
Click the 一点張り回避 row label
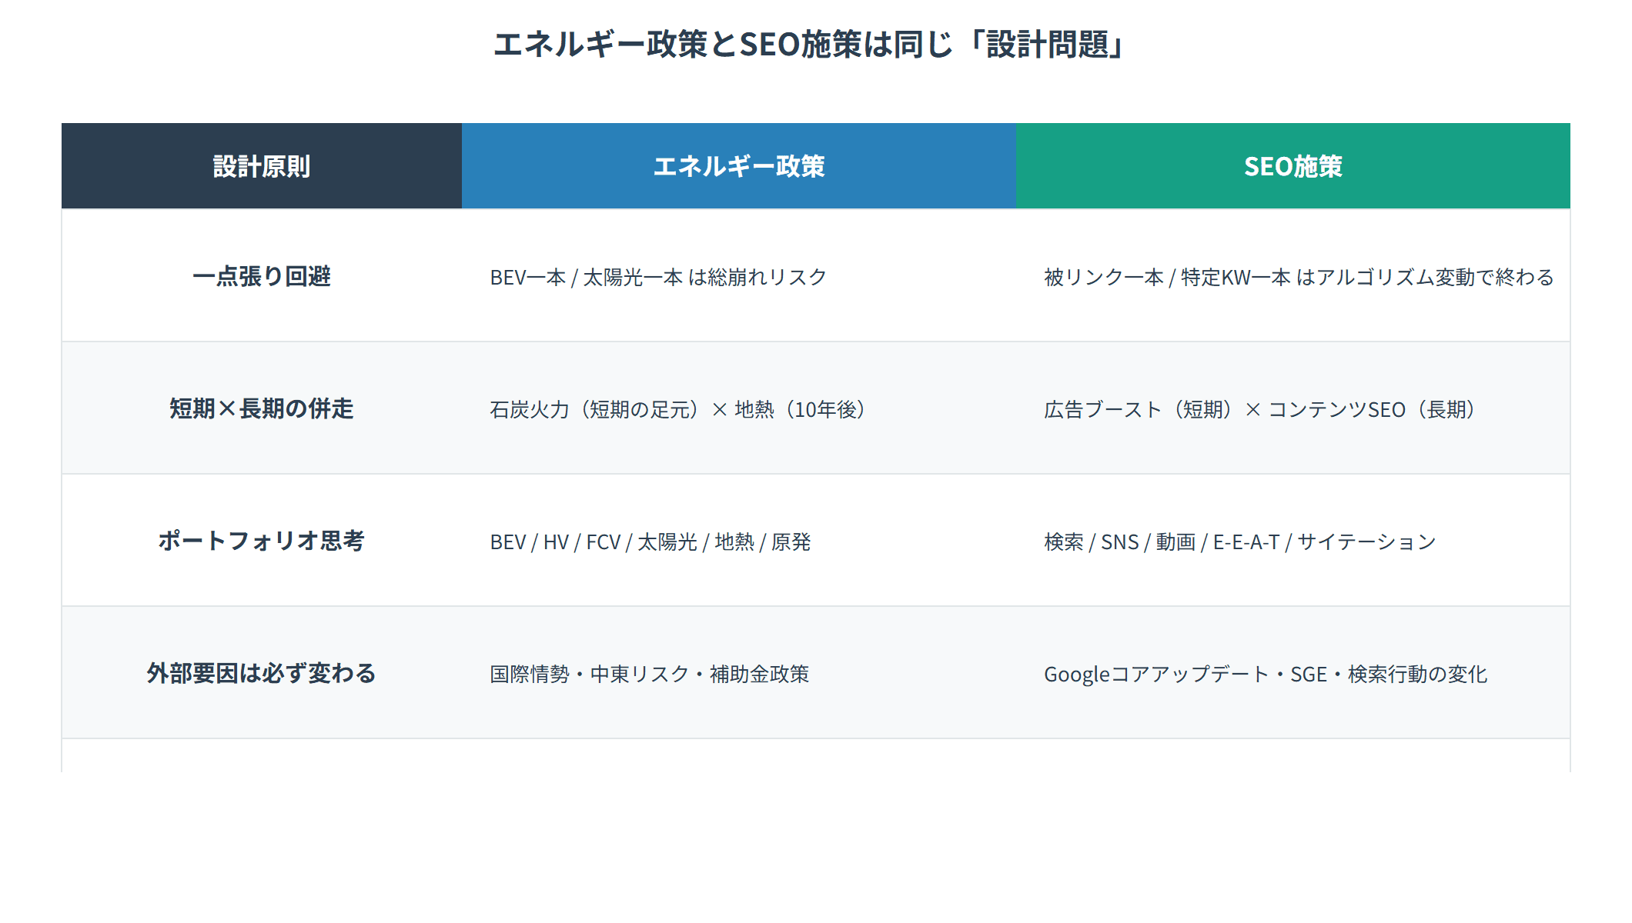262,278
